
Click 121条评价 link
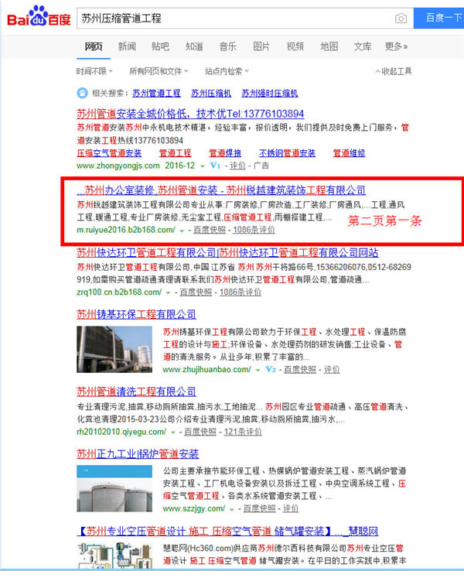pos(243,432)
